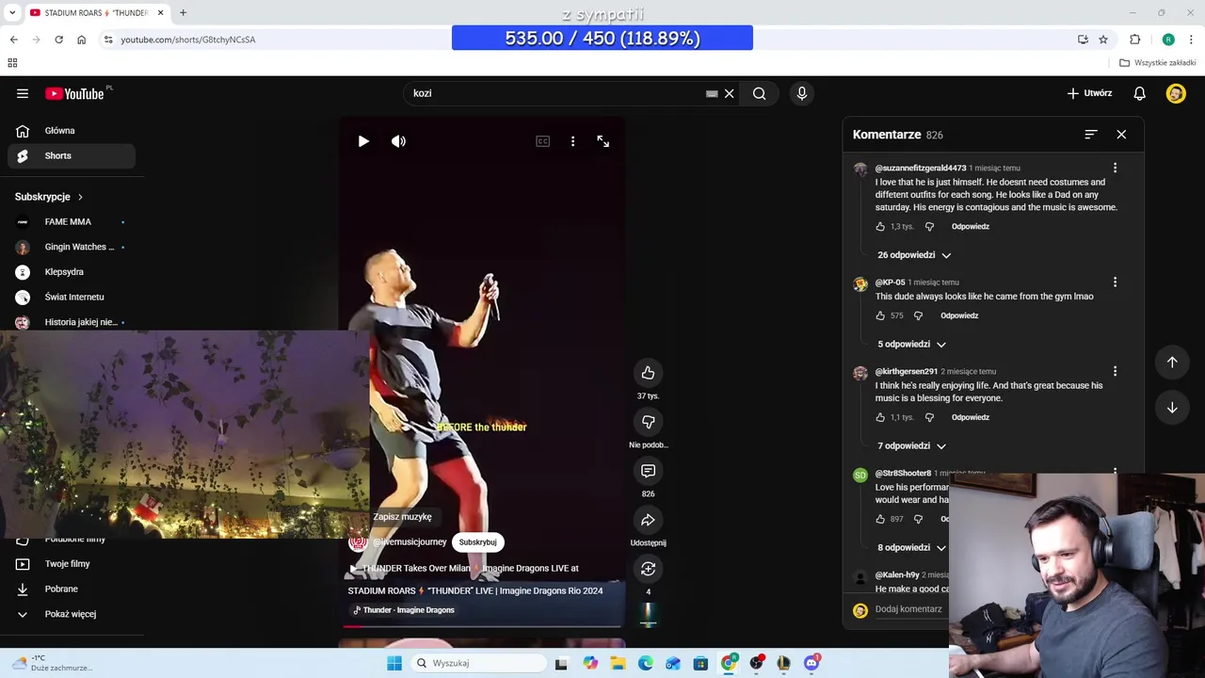Screen dimensions: 1205x678
Task: Open Świat Internetu subscription channel
Action: click(72, 297)
